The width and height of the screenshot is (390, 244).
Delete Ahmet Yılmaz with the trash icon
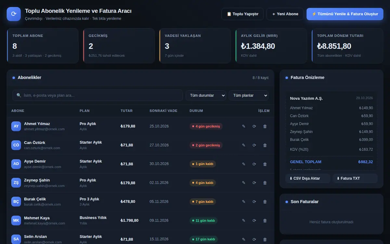(x=265, y=126)
